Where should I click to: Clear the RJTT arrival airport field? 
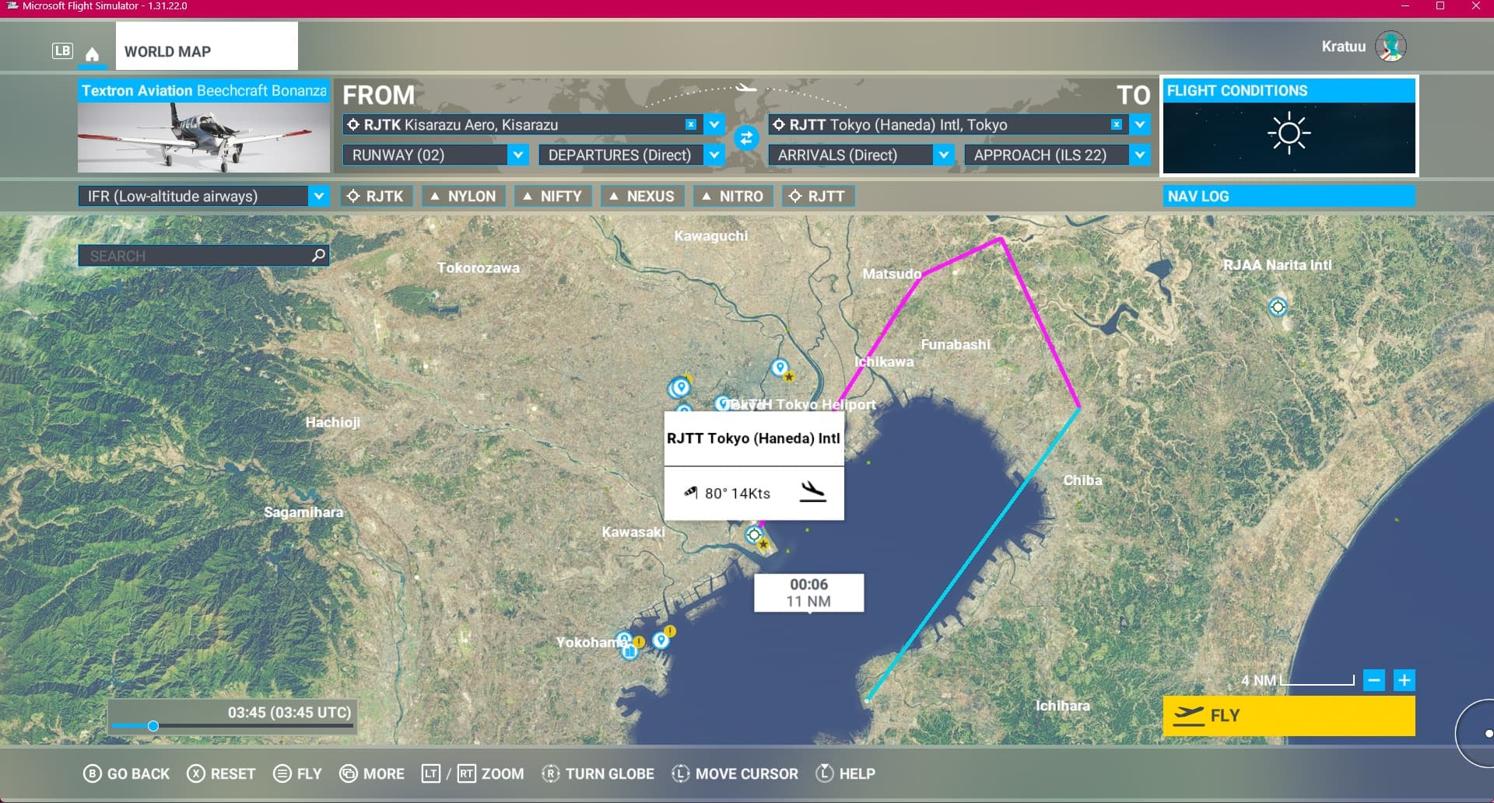(x=1116, y=124)
